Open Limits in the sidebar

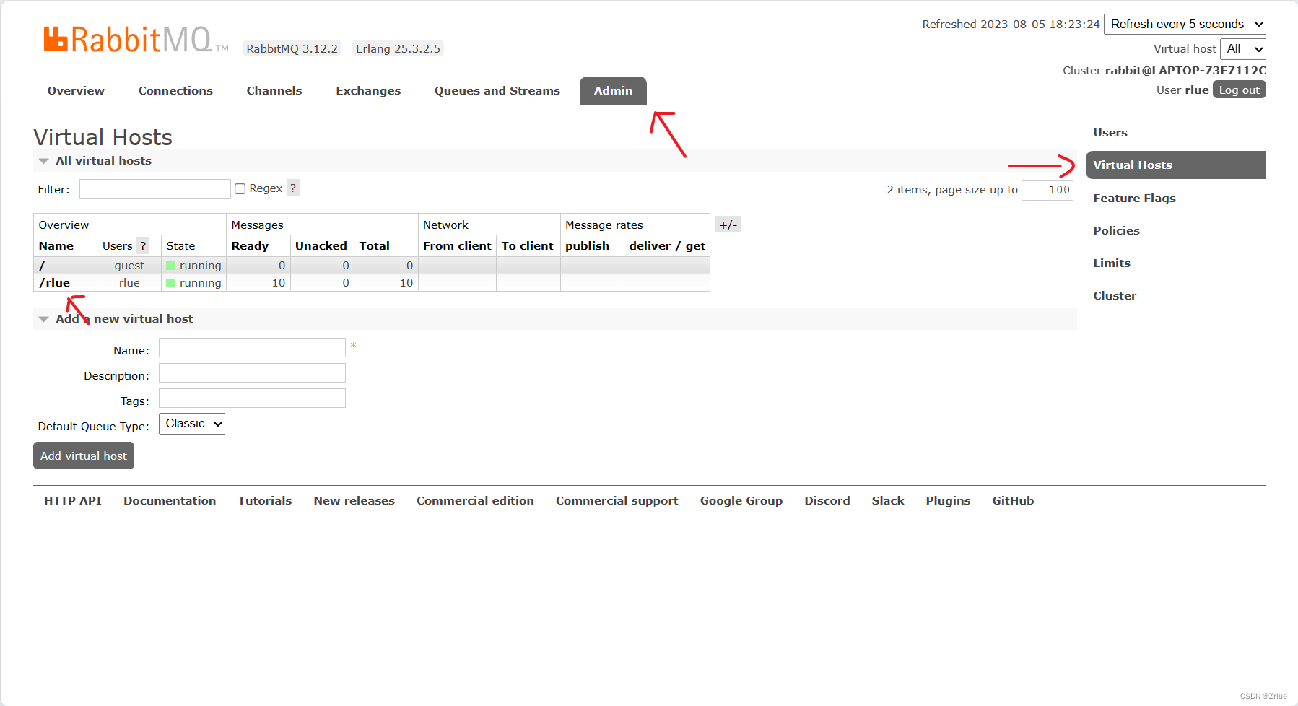click(1112, 263)
